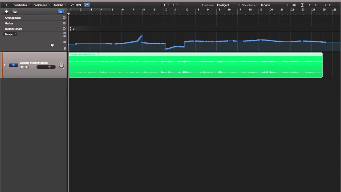Open the Verschieben X-Fade dropdown
This screenshot has width=341, height=192.
point(274,5)
